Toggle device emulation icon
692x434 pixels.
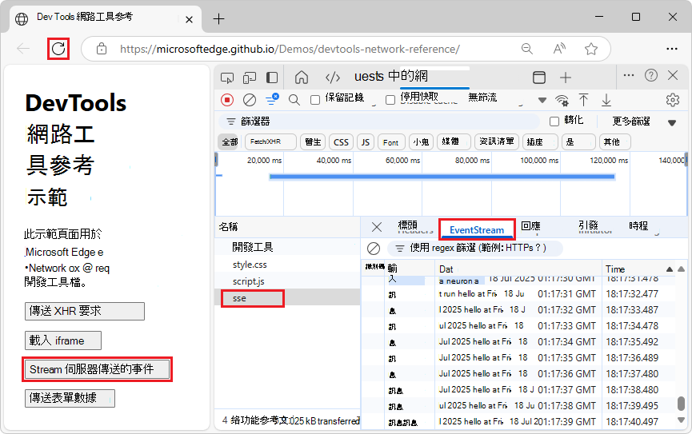(x=250, y=78)
